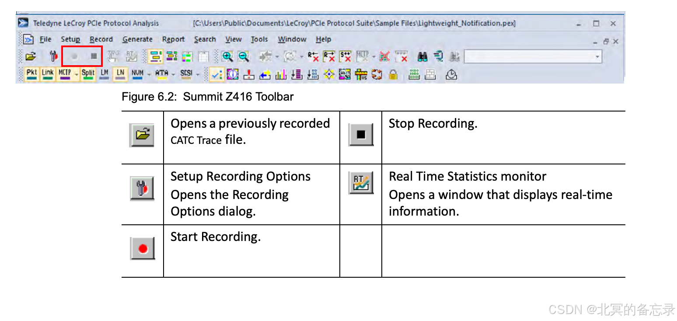Click the black stop button image in table
The height and width of the screenshot is (321, 677).
point(361,134)
